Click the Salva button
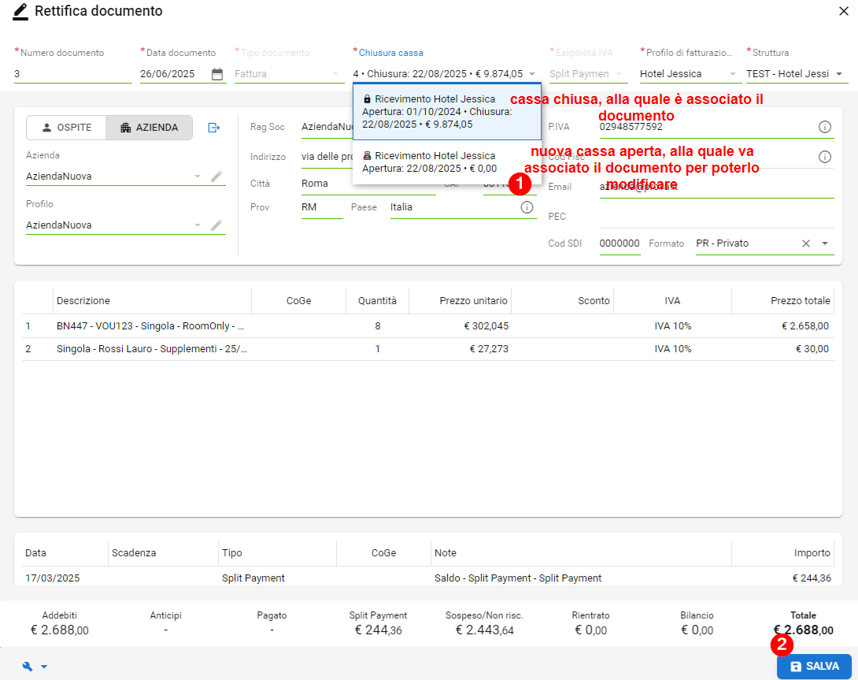 point(814,667)
